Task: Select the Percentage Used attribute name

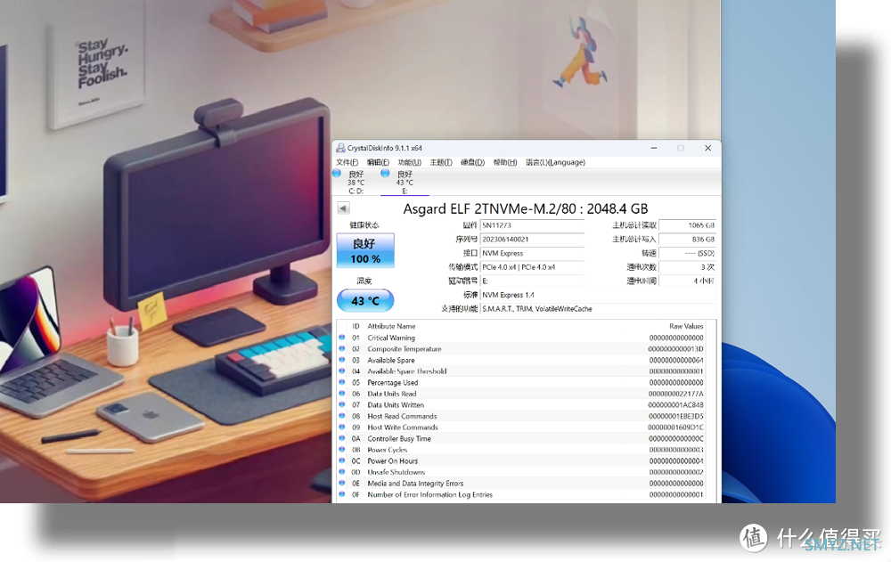Action: click(x=392, y=383)
